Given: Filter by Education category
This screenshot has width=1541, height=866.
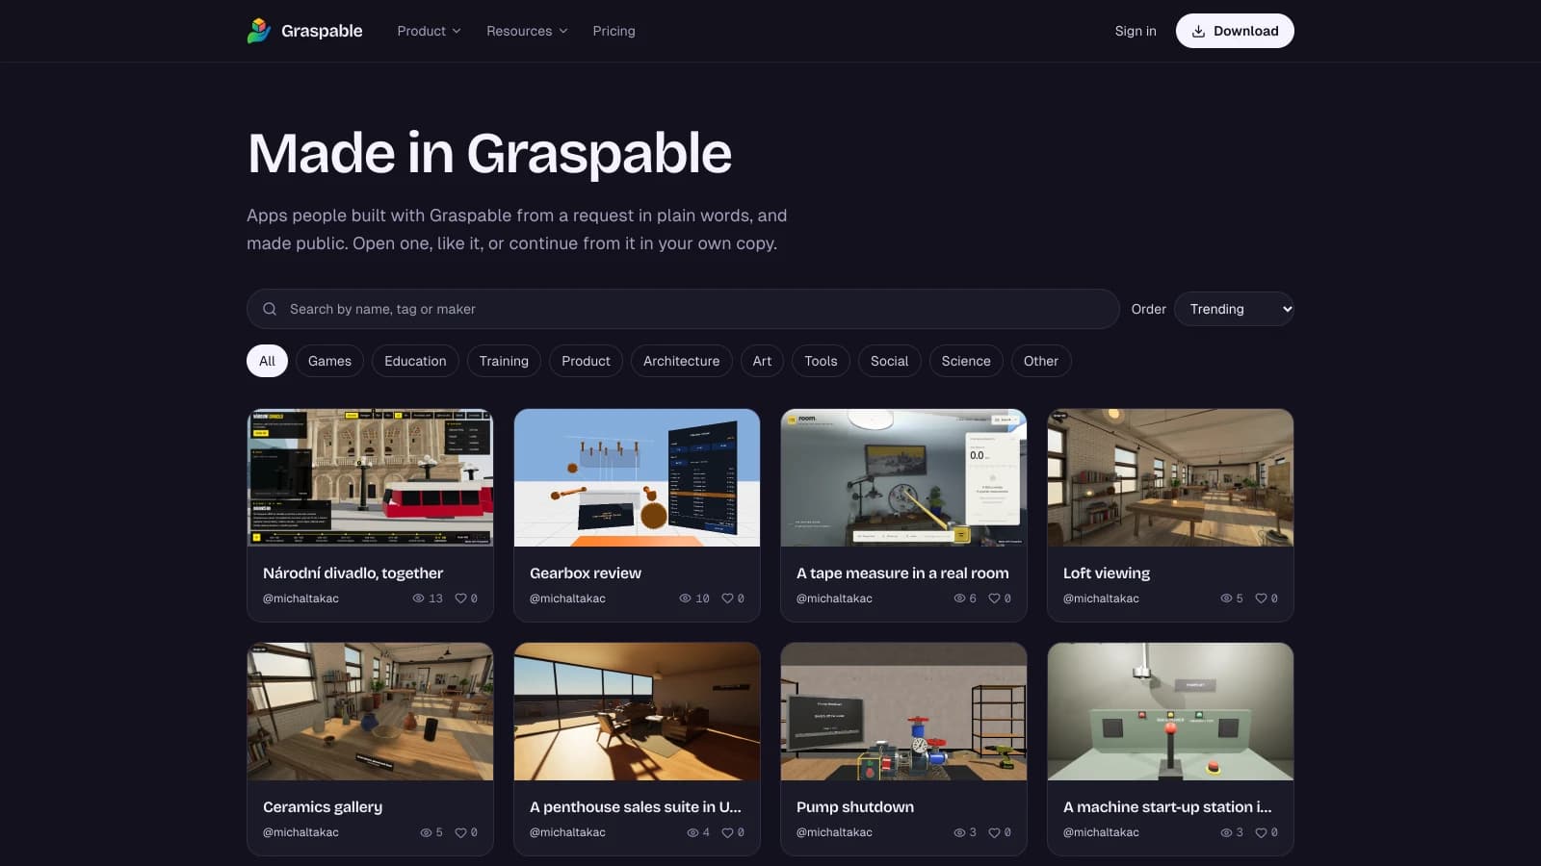Looking at the screenshot, I should [415, 361].
